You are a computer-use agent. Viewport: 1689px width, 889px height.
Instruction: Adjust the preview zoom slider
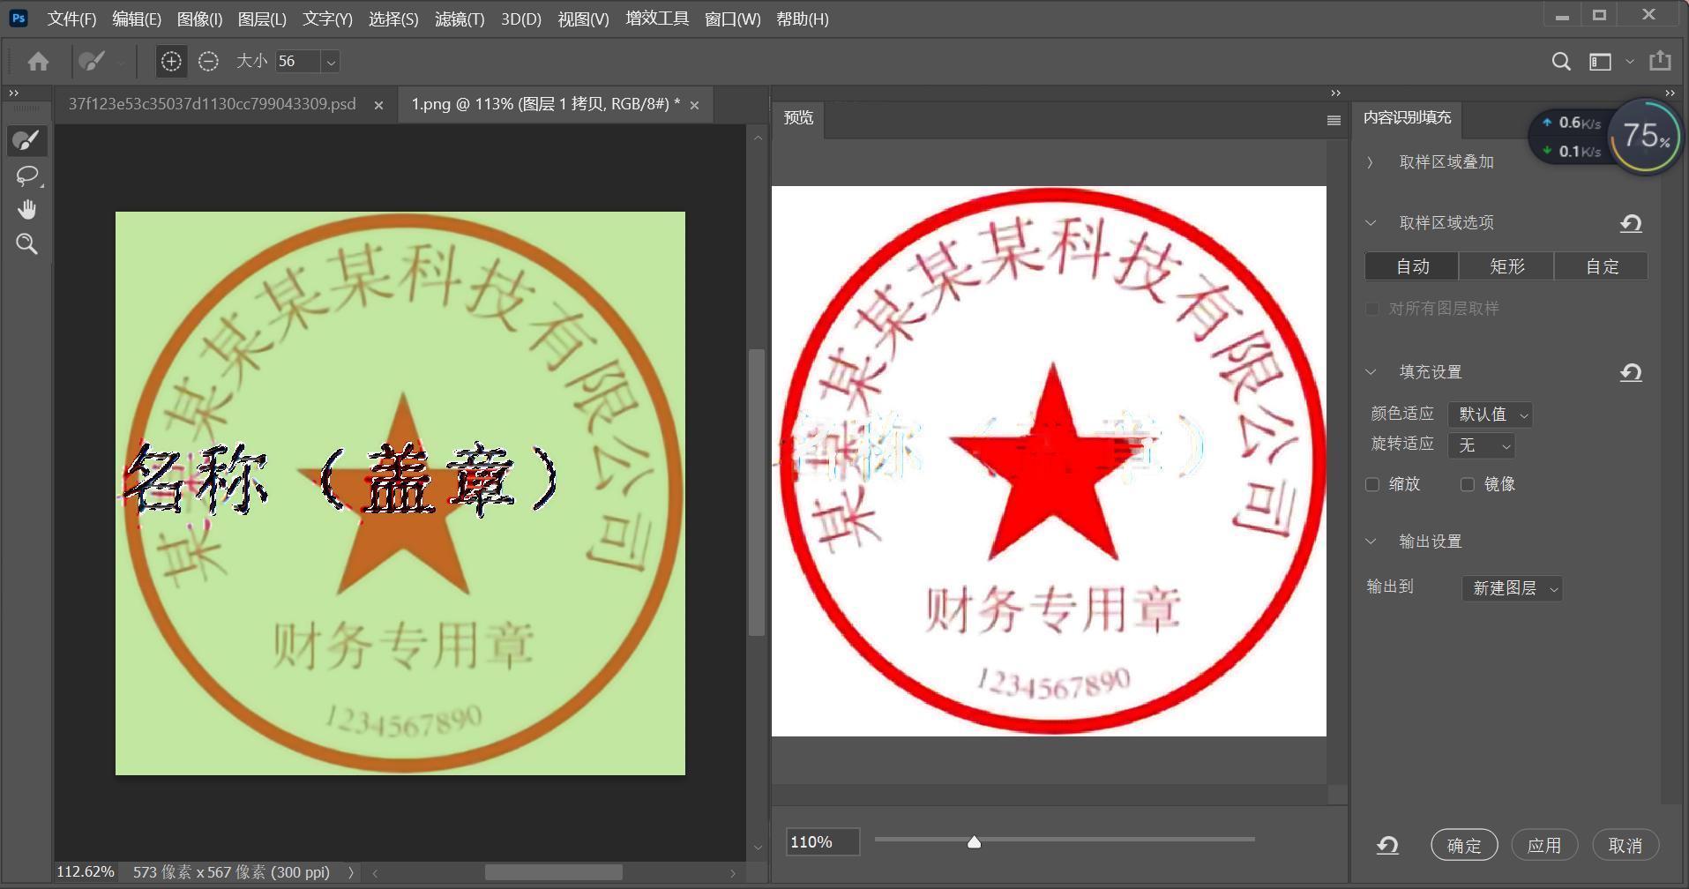[x=974, y=841]
